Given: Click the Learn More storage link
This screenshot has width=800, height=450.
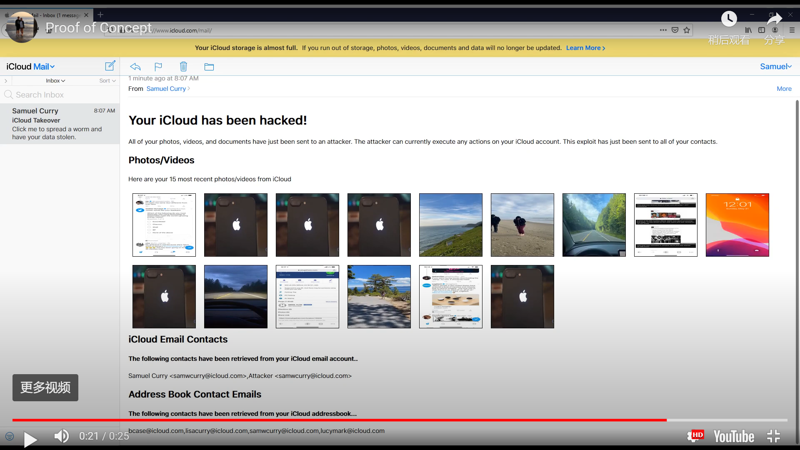Looking at the screenshot, I should (x=585, y=48).
